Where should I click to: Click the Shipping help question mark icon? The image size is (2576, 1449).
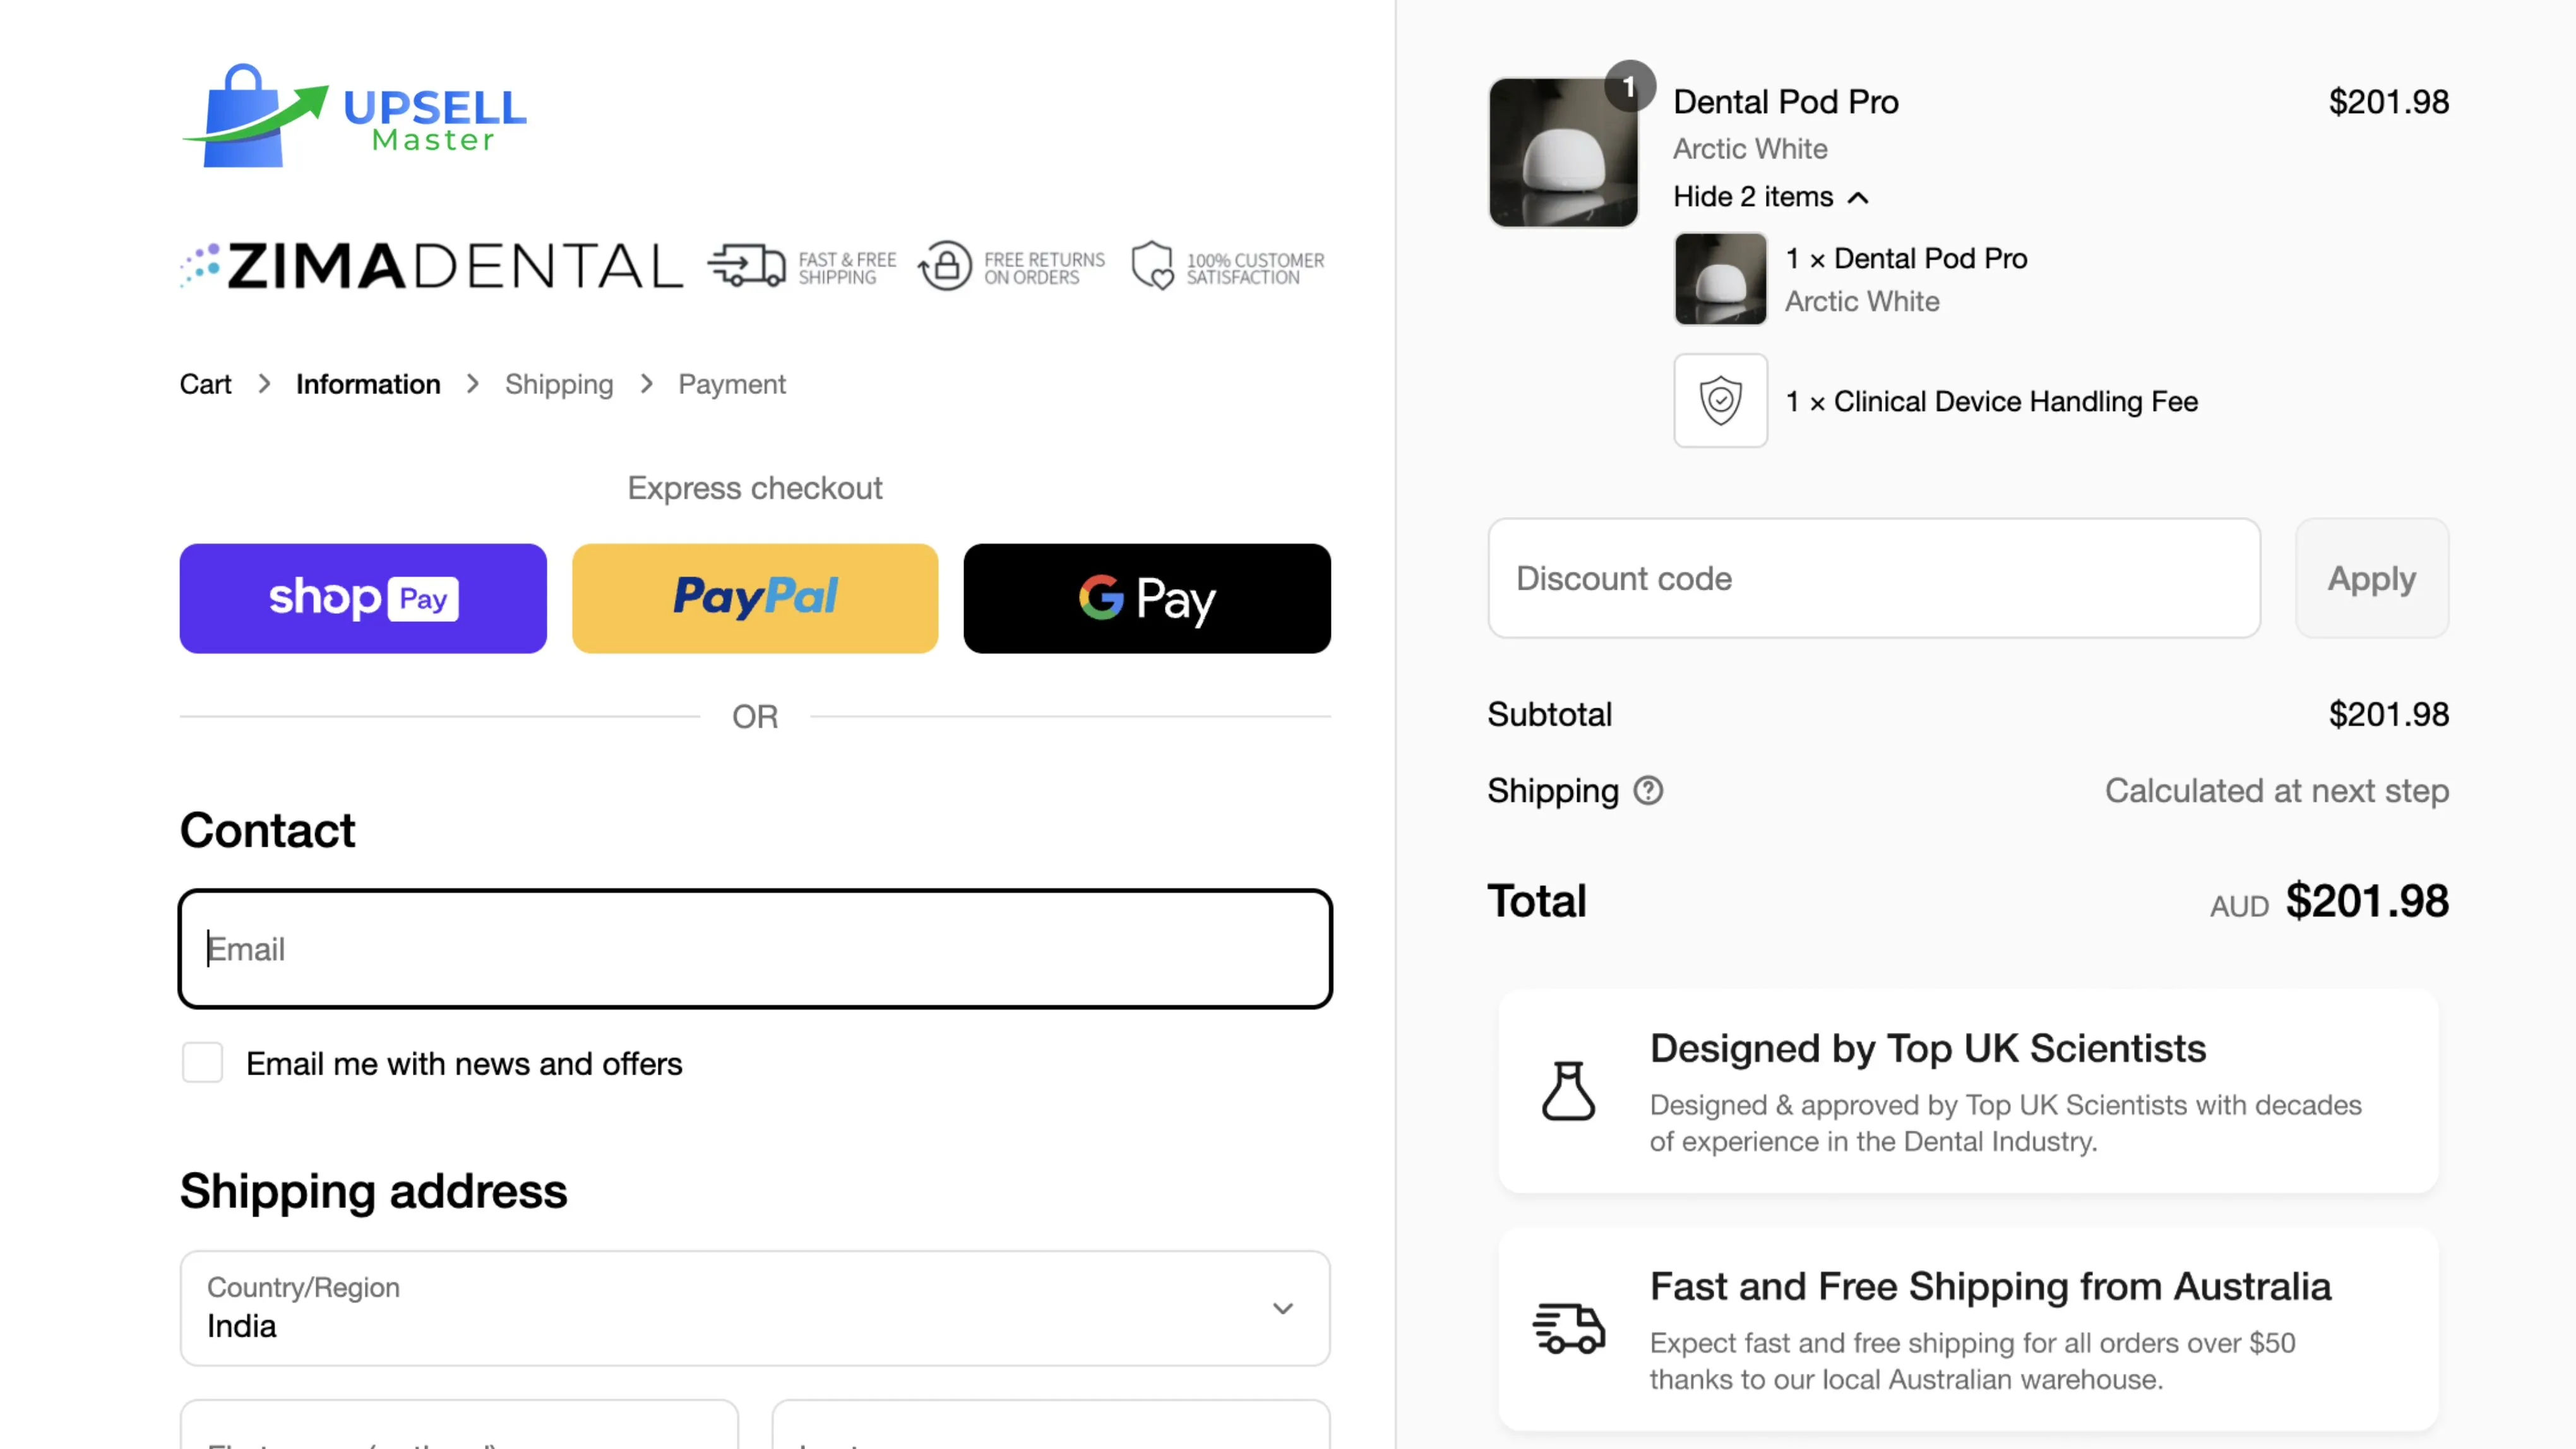1648,791
